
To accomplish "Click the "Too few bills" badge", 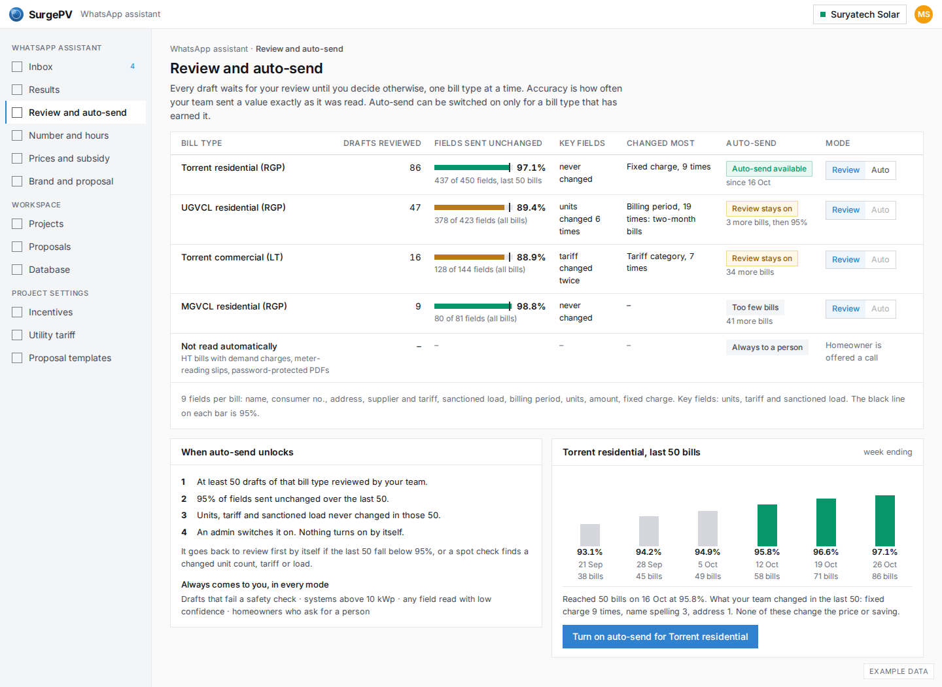I will [756, 308].
